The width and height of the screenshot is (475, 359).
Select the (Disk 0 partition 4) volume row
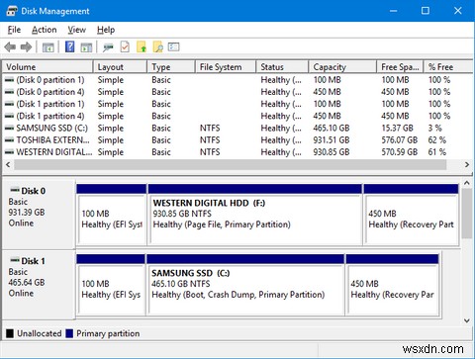pyautogui.click(x=237, y=92)
